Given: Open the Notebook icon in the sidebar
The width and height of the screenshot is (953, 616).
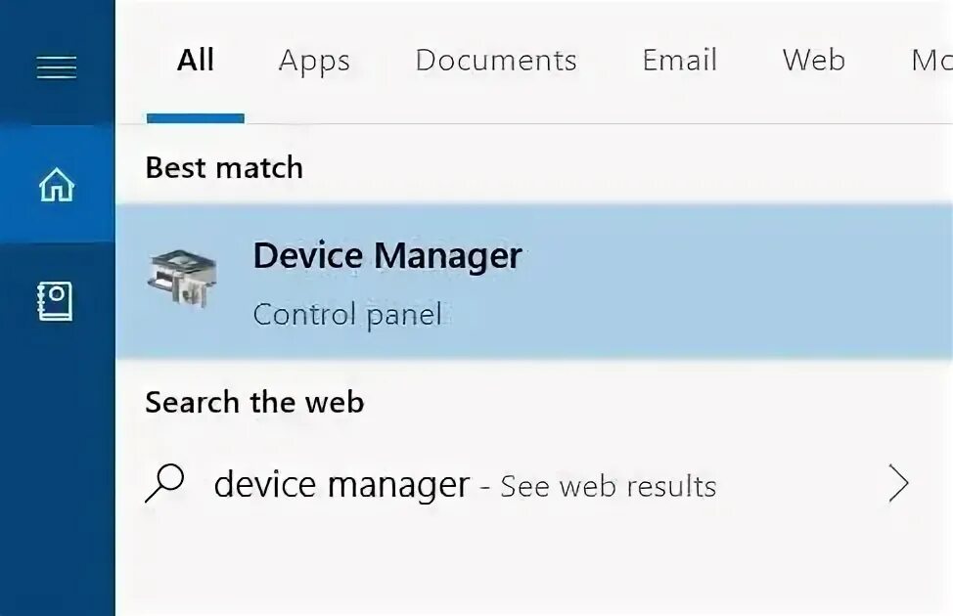Looking at the screenshot, I should point(56,301).
